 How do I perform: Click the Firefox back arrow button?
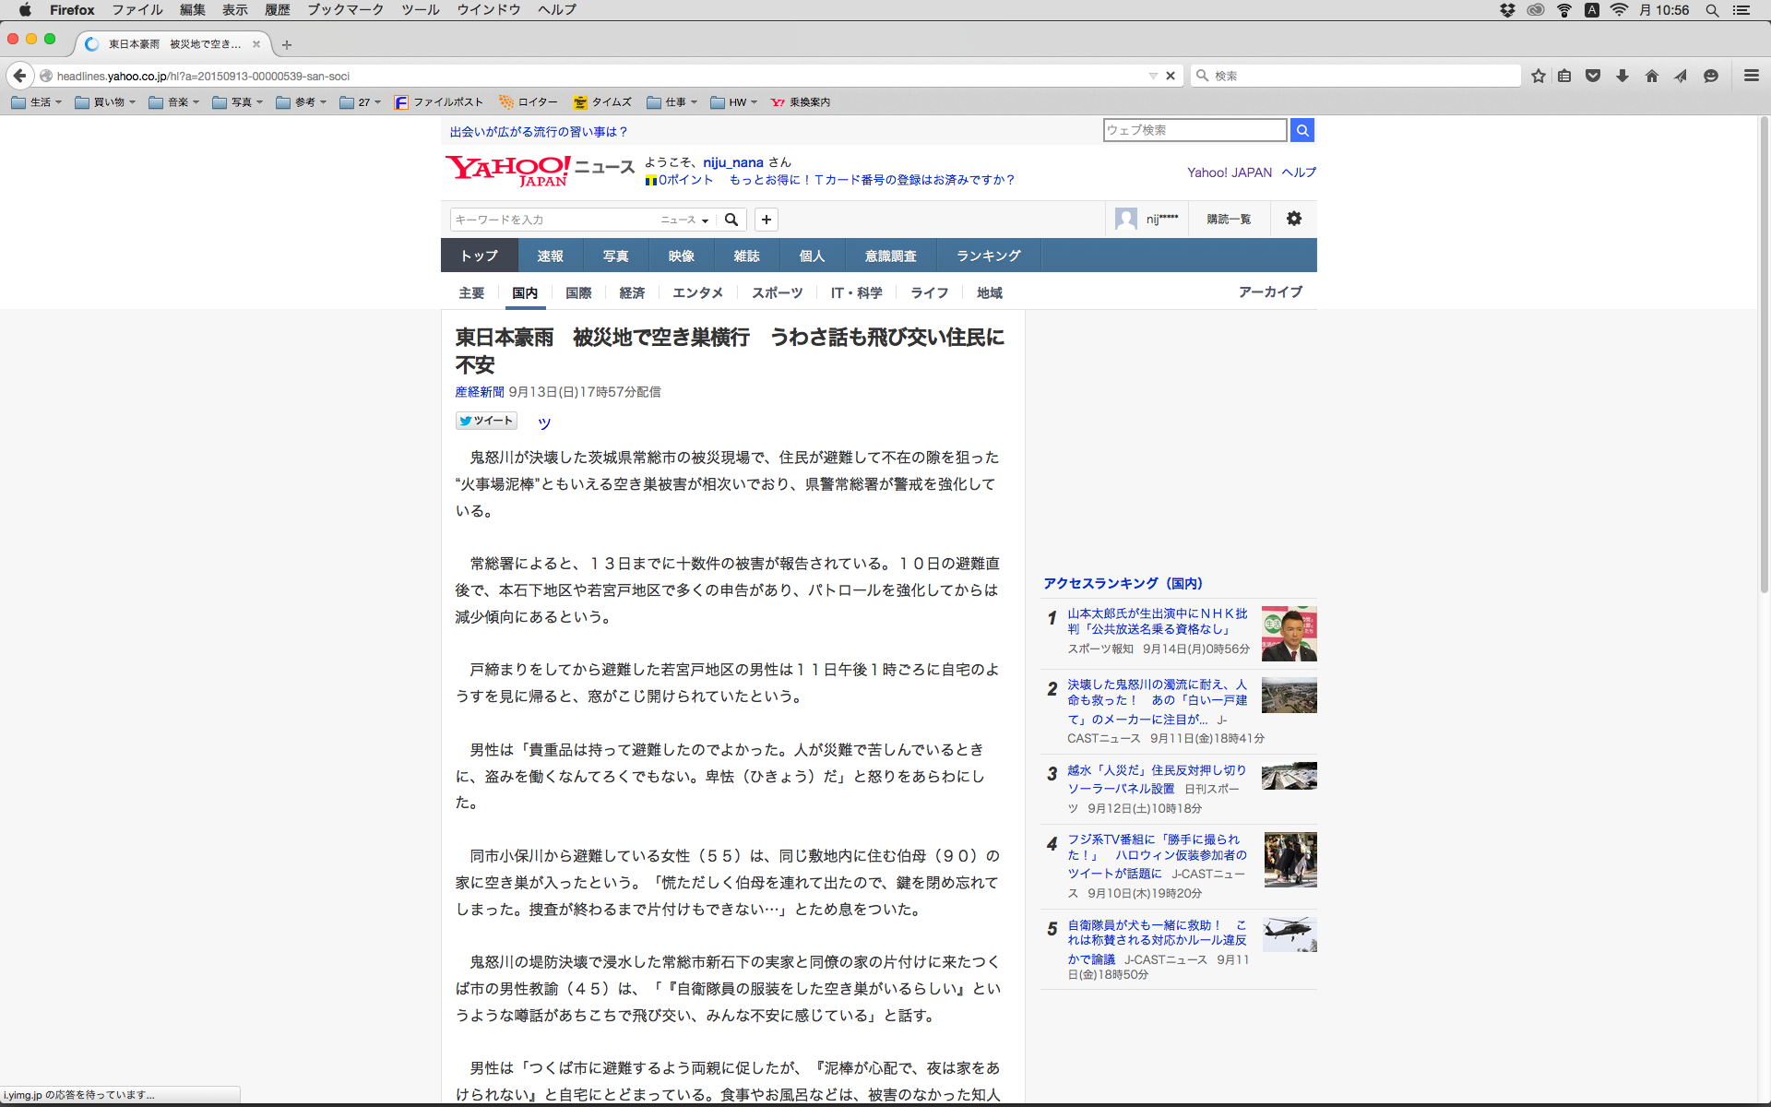click(19, 76)
